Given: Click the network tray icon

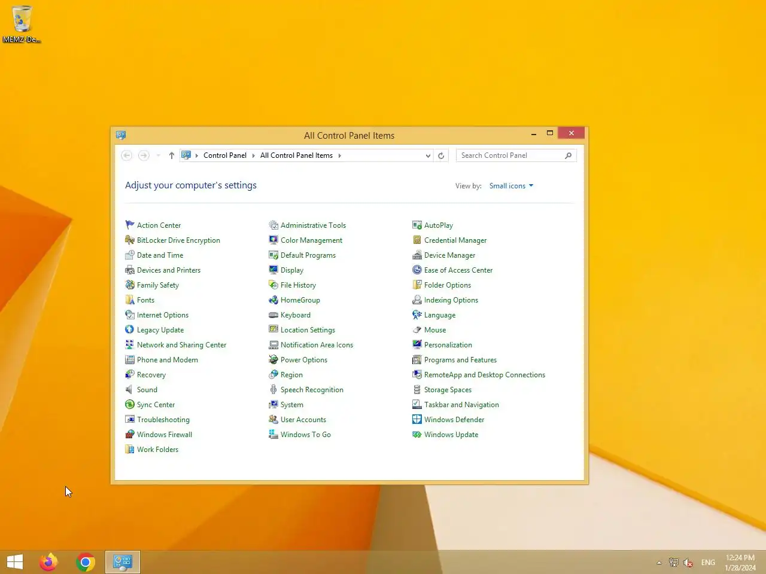Looking at the screenshot, I should [x=674, y=563].
